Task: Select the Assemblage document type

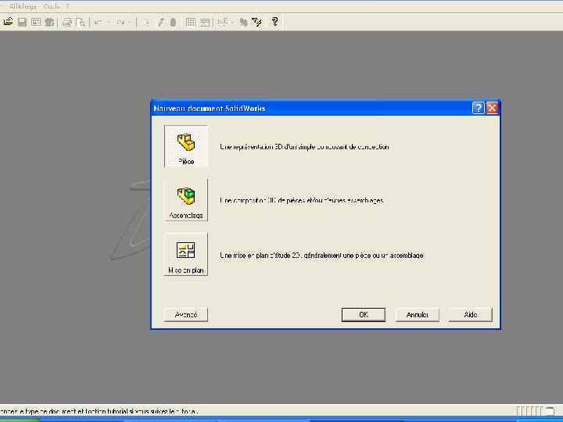Action: pyautogui.click(x=186, y=200)
